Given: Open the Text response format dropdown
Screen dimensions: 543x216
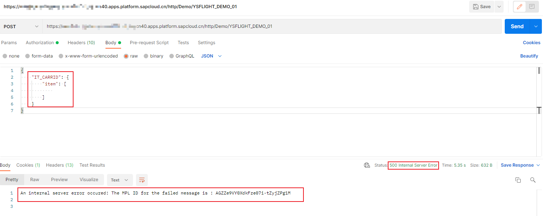Looking at the screenshot, I should [120, 180].
